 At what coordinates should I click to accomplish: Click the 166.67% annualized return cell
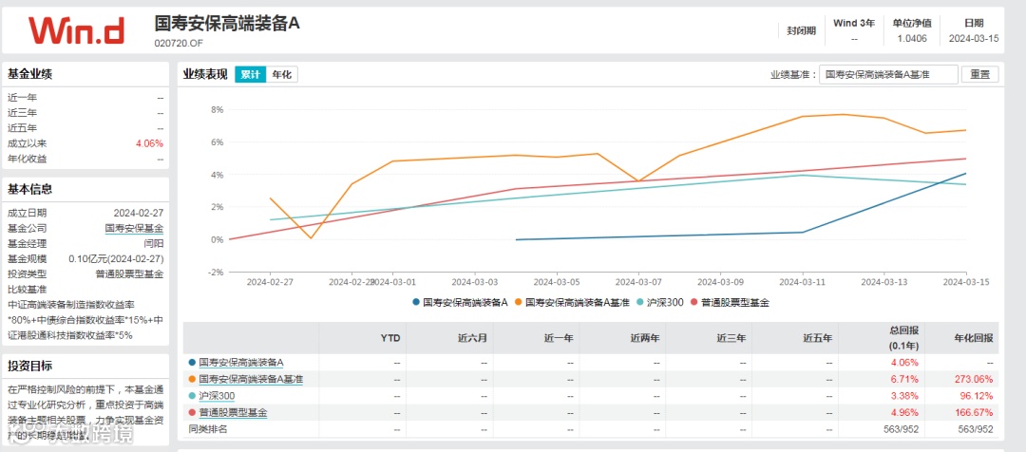(x=976, y=413)
